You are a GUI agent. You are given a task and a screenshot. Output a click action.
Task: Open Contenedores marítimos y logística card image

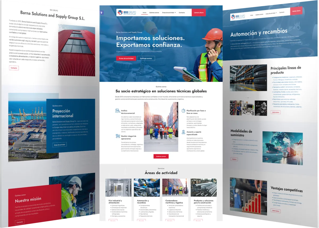coord(175,187)
